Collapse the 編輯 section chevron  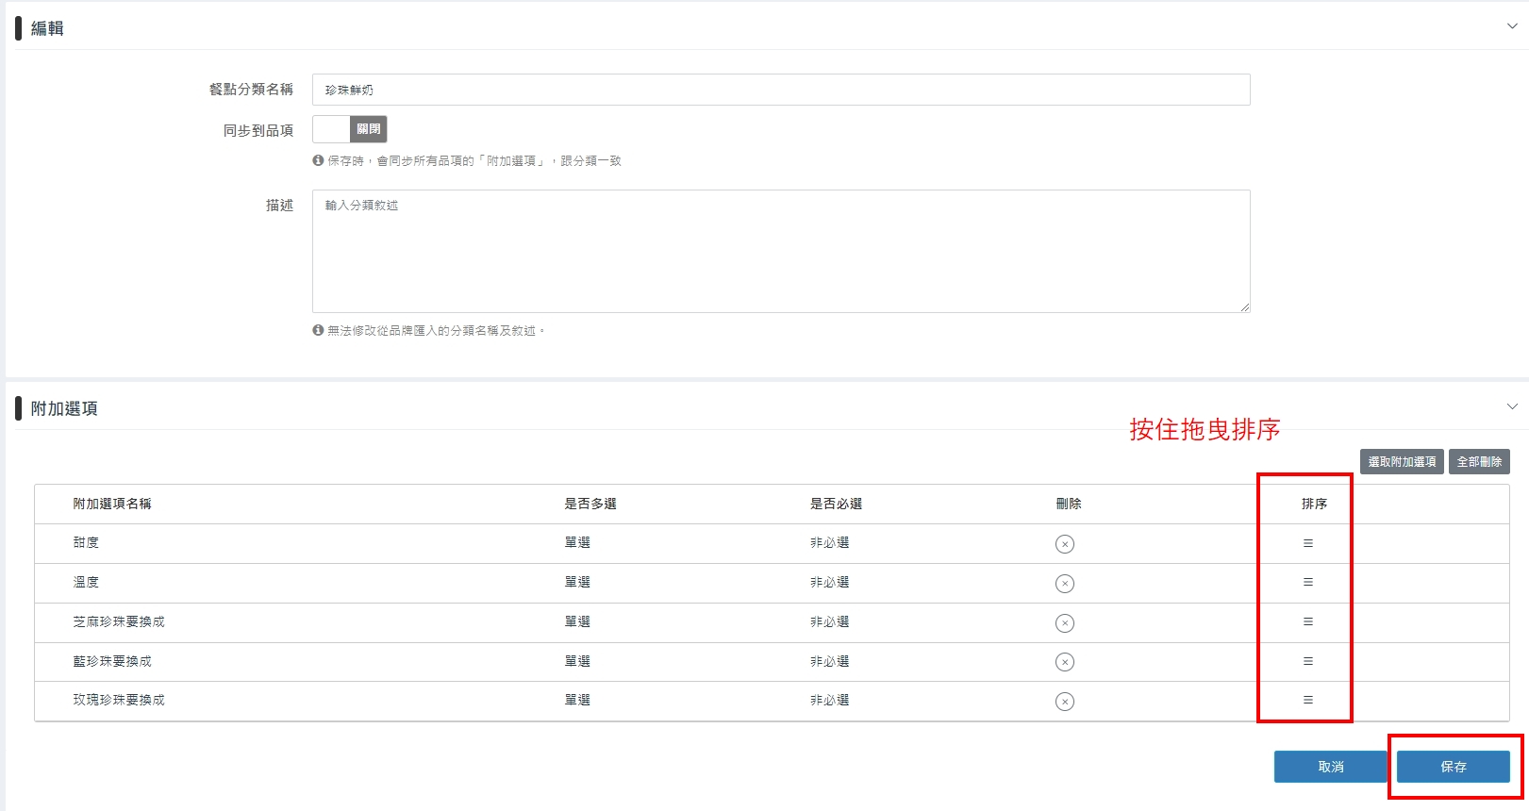tap(1512, 26)
